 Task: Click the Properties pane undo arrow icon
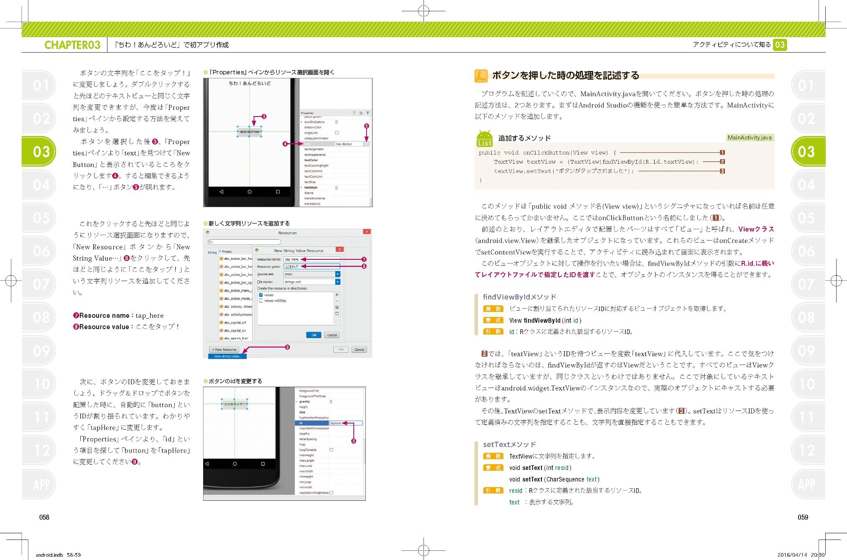point(361,113)
